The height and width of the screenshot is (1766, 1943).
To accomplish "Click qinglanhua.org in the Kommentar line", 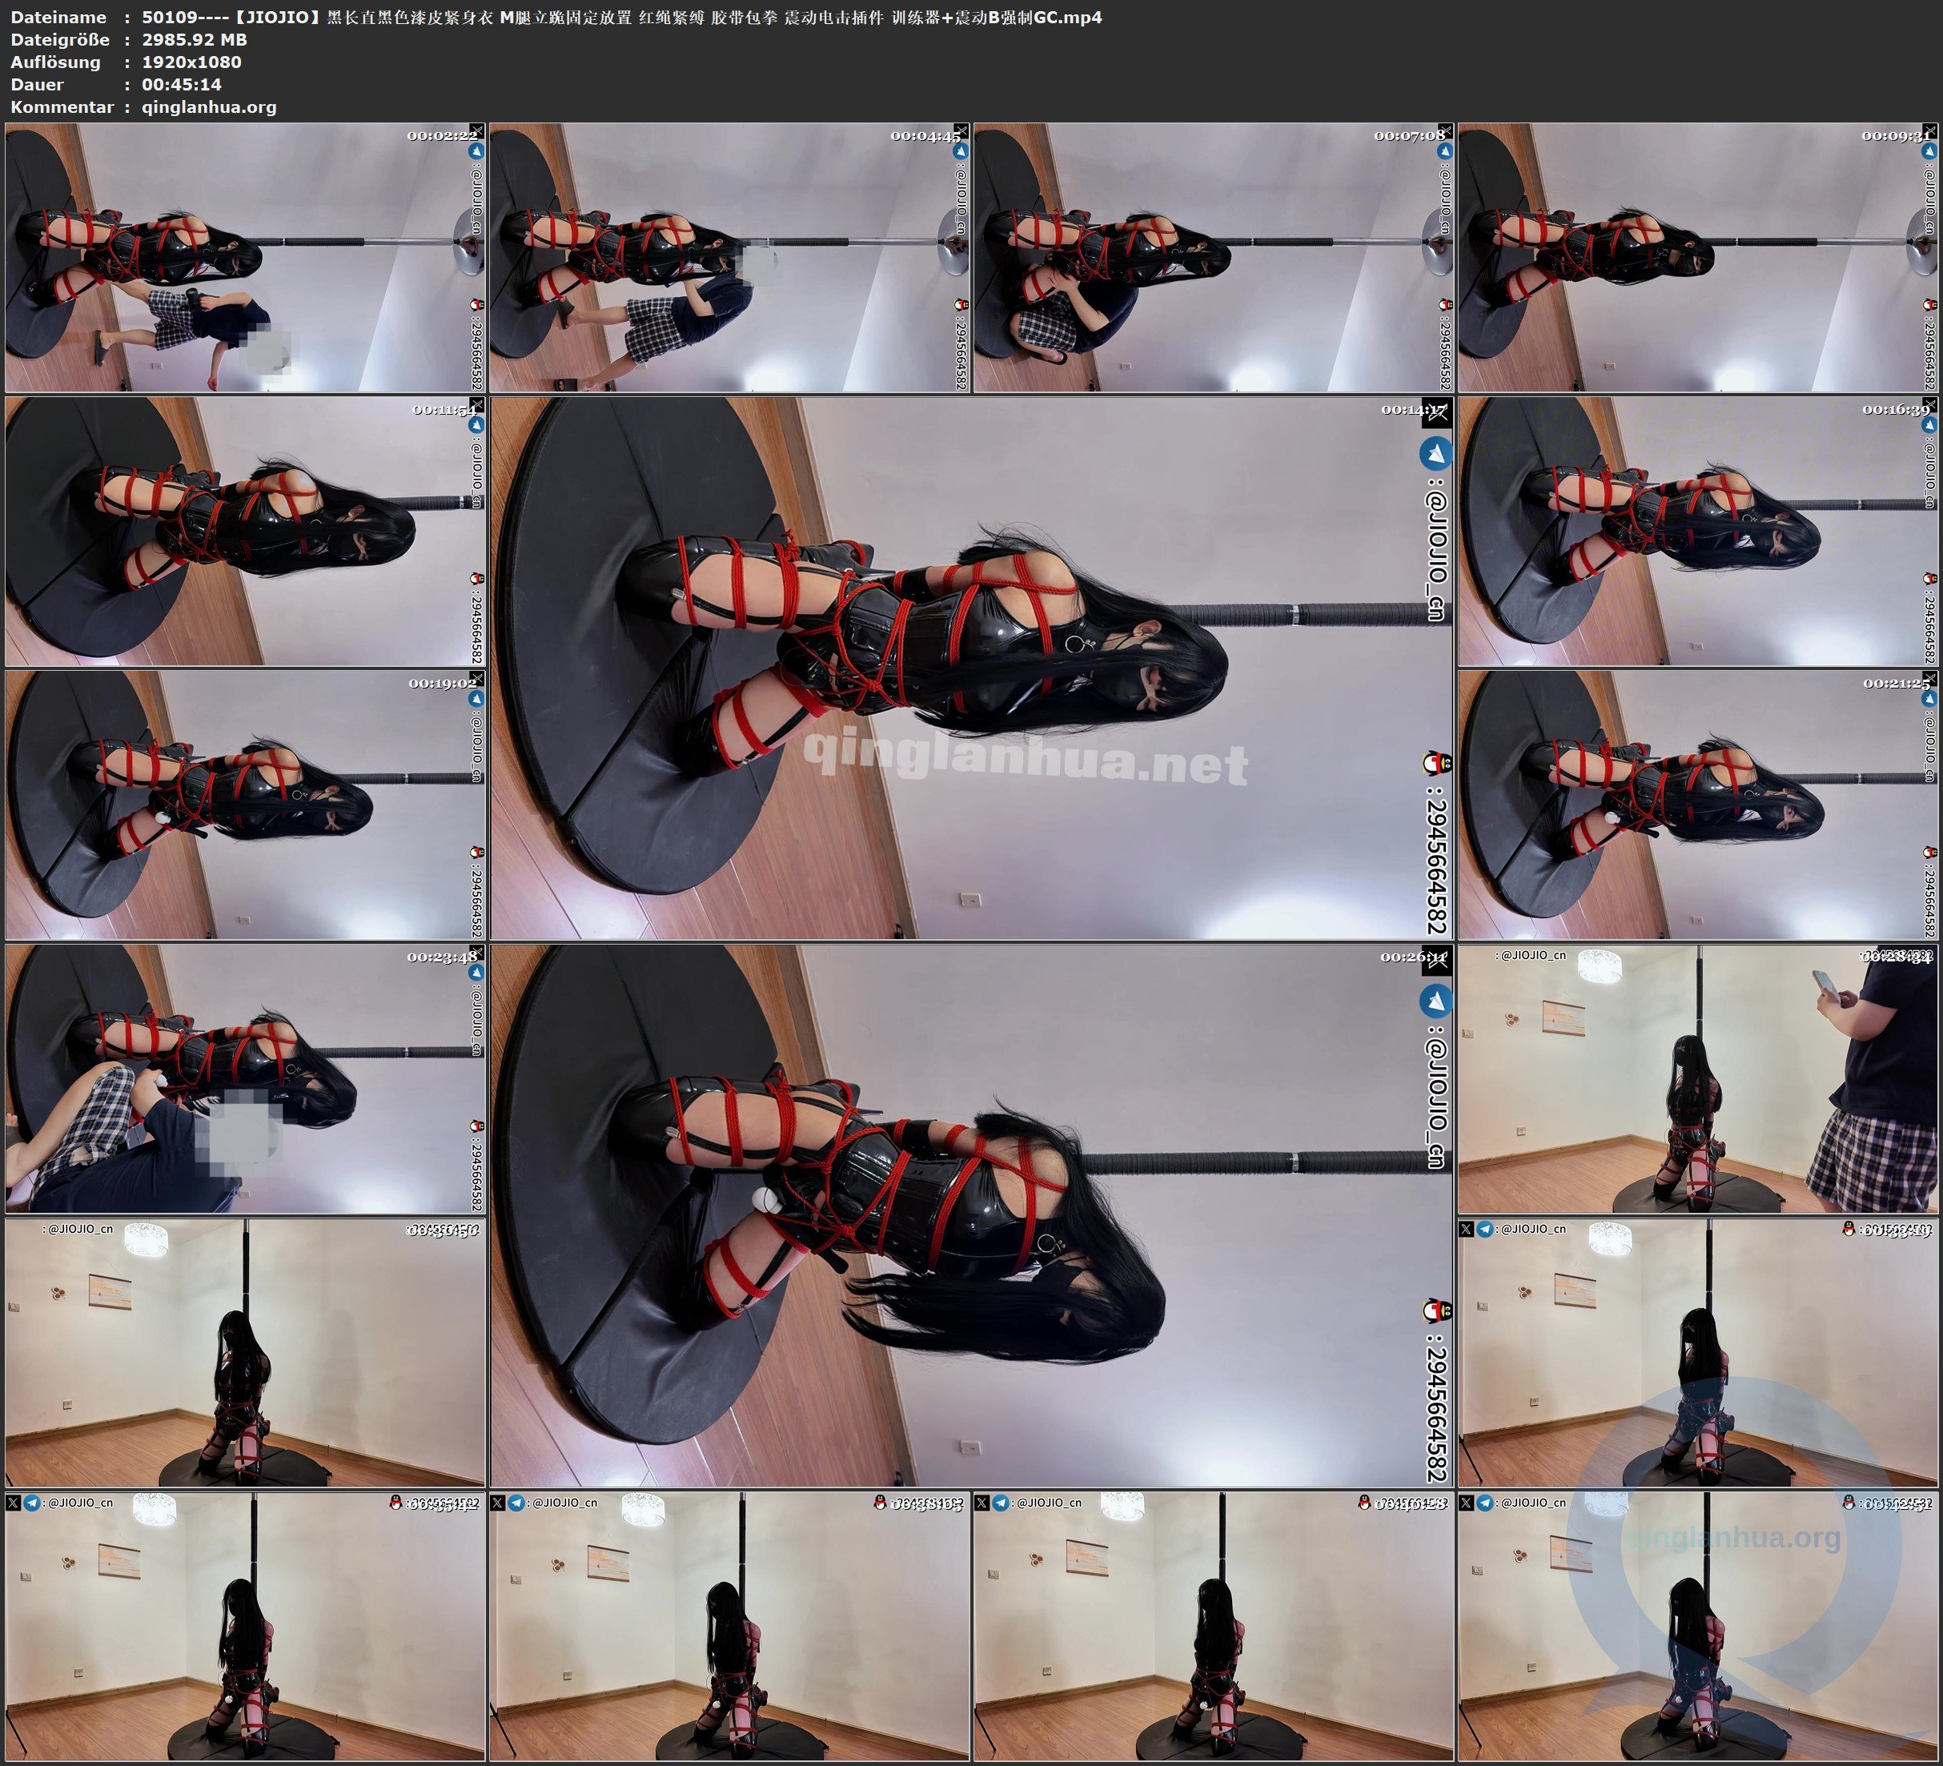I will pos(209,107).
